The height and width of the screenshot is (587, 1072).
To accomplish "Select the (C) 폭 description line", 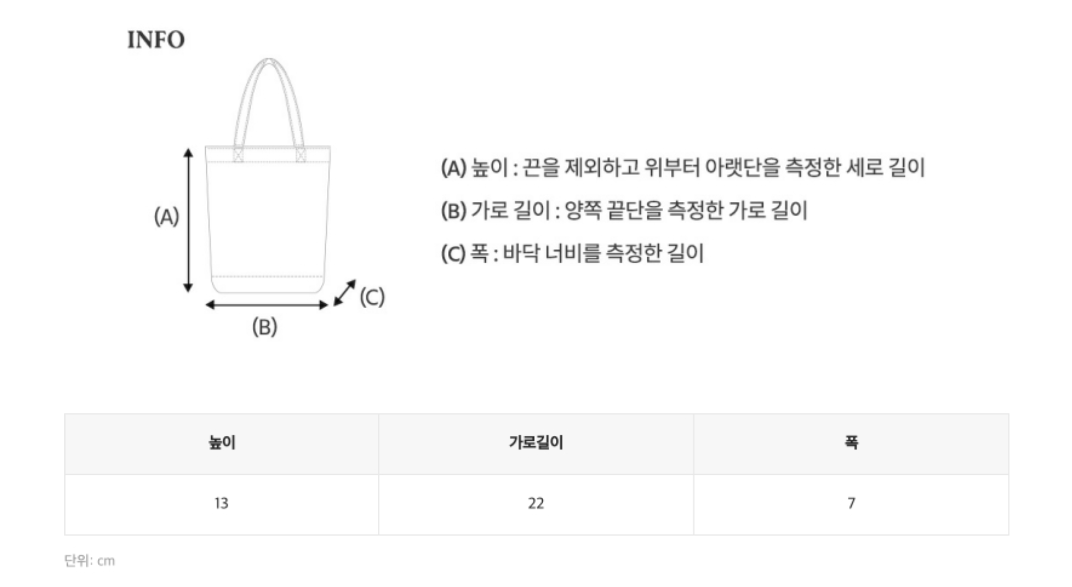I will tap(572, 253).
